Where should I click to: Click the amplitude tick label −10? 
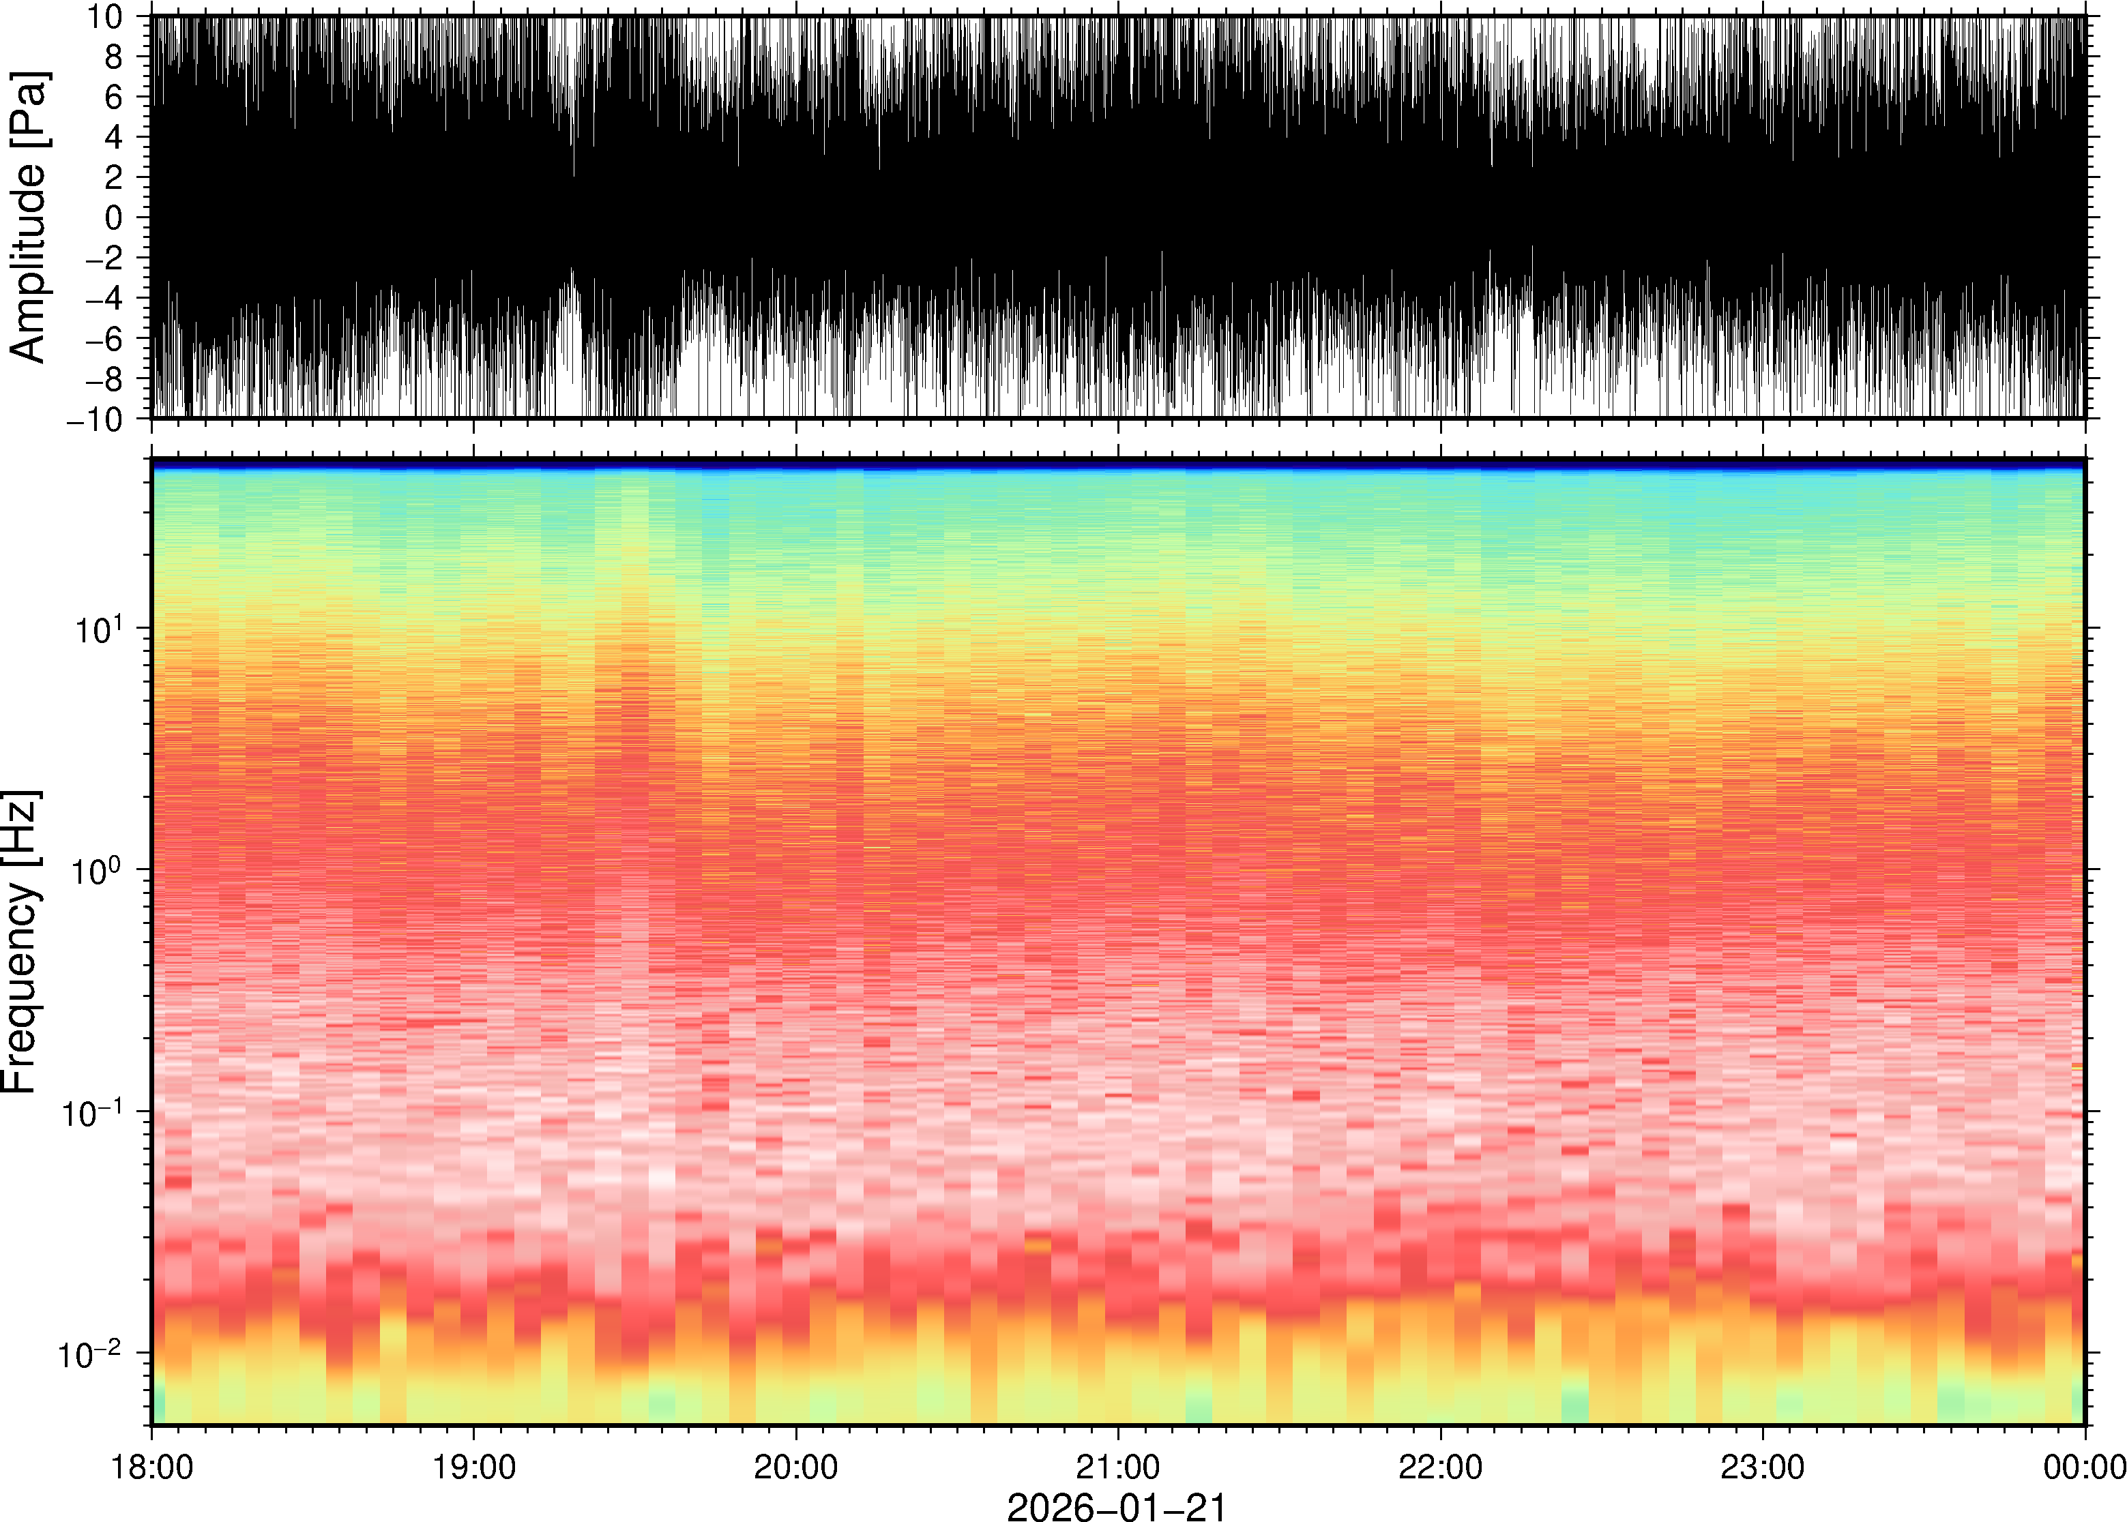click(95, 420)
